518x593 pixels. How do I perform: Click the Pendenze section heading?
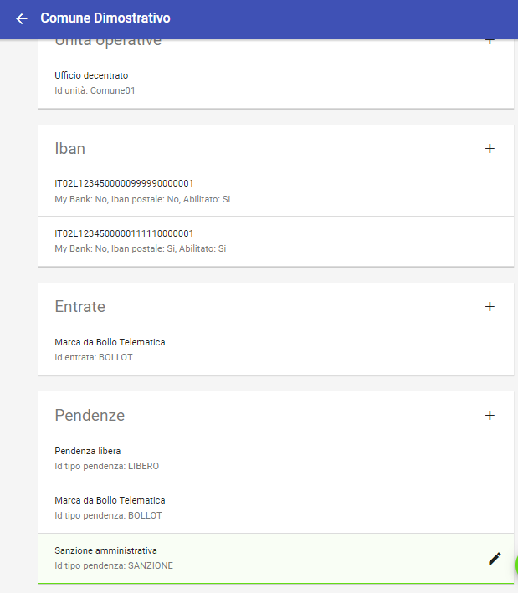pos(90,415)
